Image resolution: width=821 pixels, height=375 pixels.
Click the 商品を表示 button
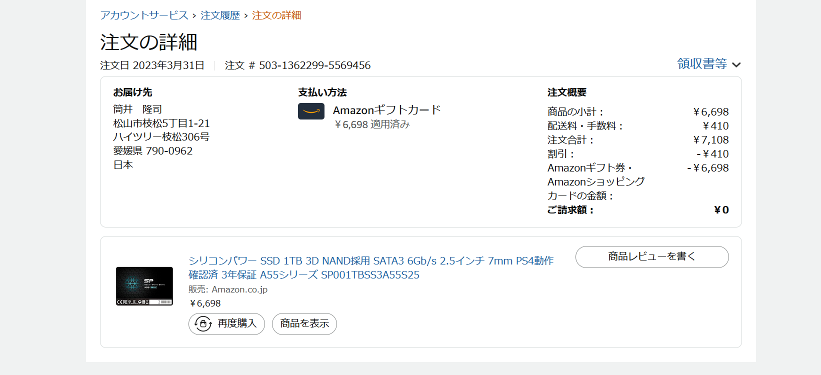[304, 324]
